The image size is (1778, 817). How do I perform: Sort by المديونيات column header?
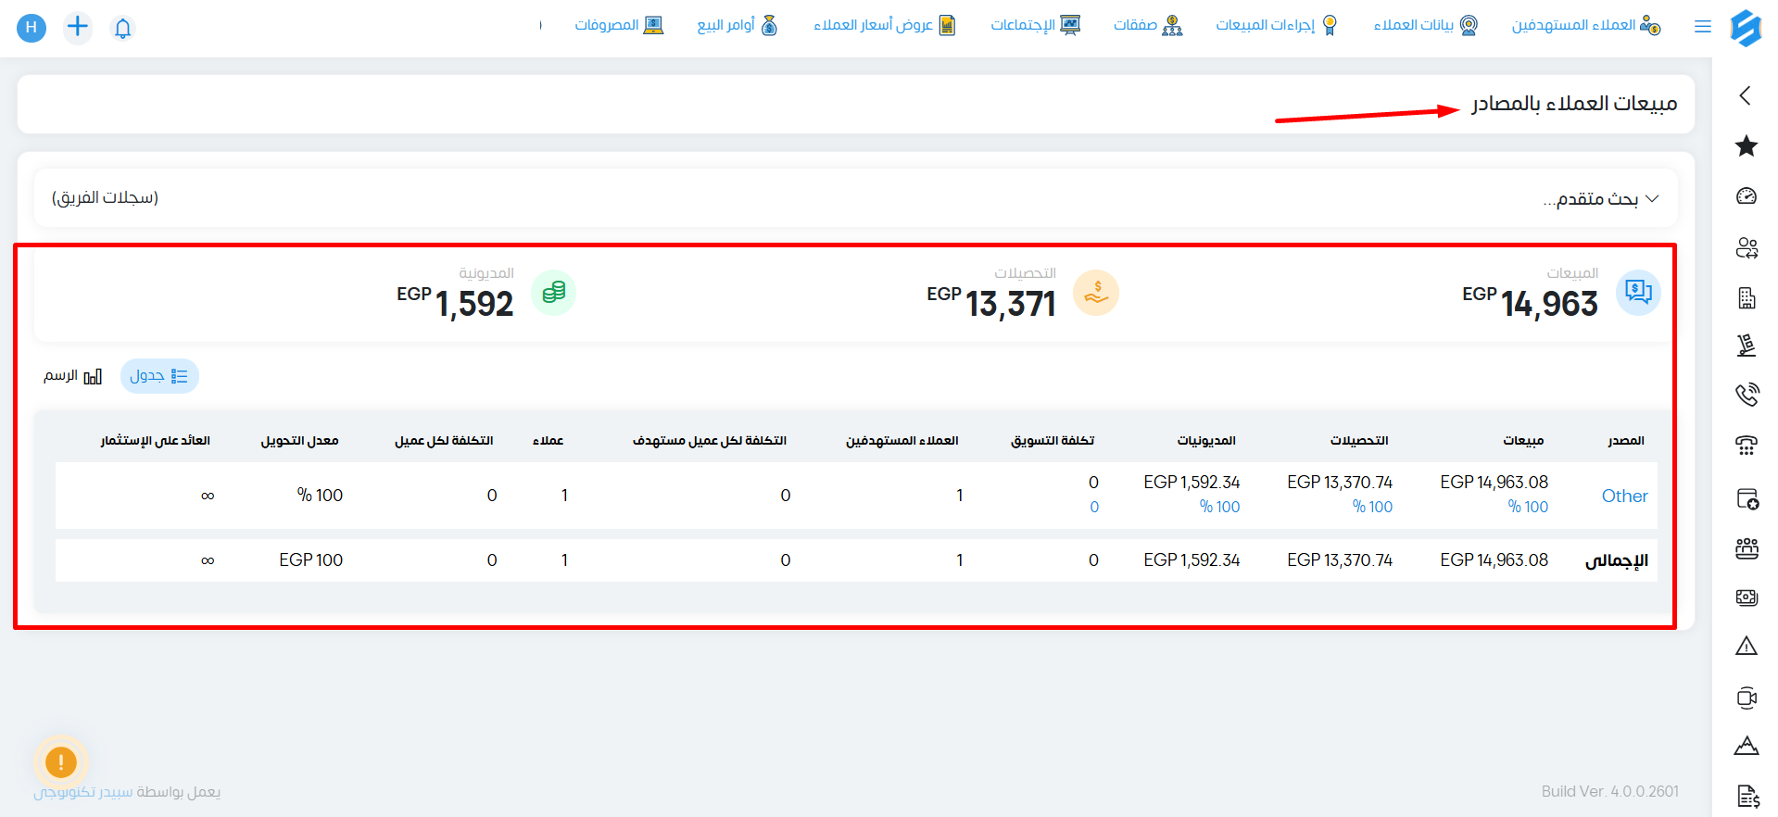pos(1206,440)
